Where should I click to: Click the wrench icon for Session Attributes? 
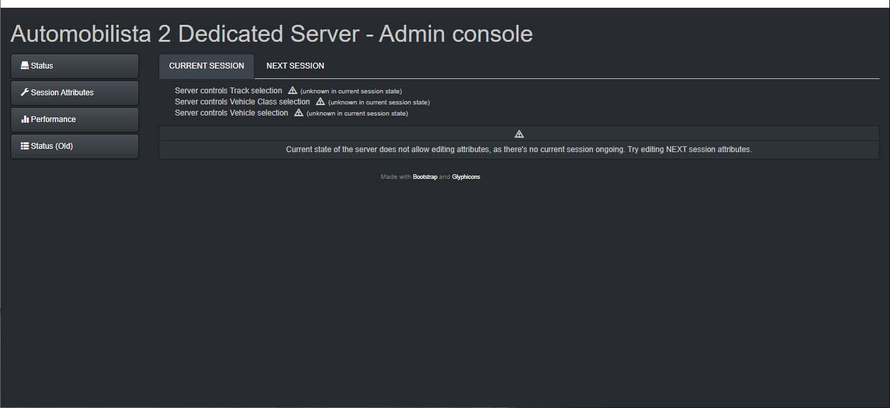click(x=25, y=93)
